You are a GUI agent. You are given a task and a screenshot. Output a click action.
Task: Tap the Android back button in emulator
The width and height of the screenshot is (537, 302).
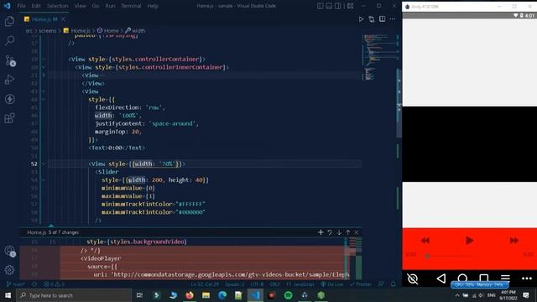click(x=441, y=279)
